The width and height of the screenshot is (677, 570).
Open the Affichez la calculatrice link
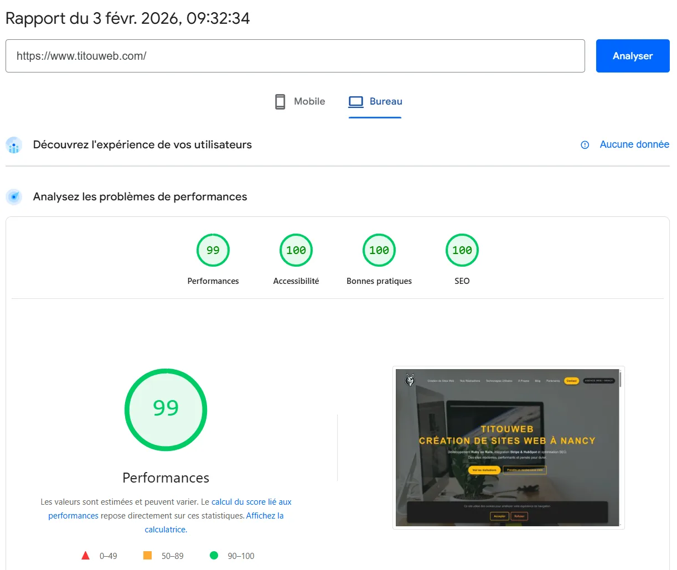(265, 515)
